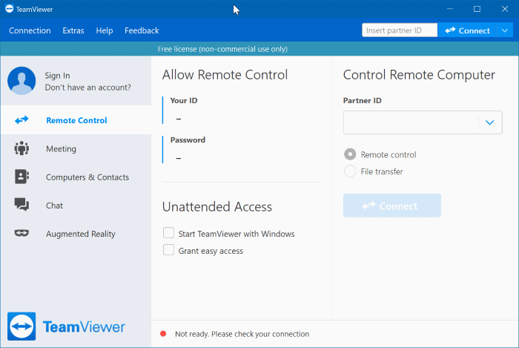This screenshot has height=348, width=519.
Task: Open the Chat bubbles icon
Action: 22,205
